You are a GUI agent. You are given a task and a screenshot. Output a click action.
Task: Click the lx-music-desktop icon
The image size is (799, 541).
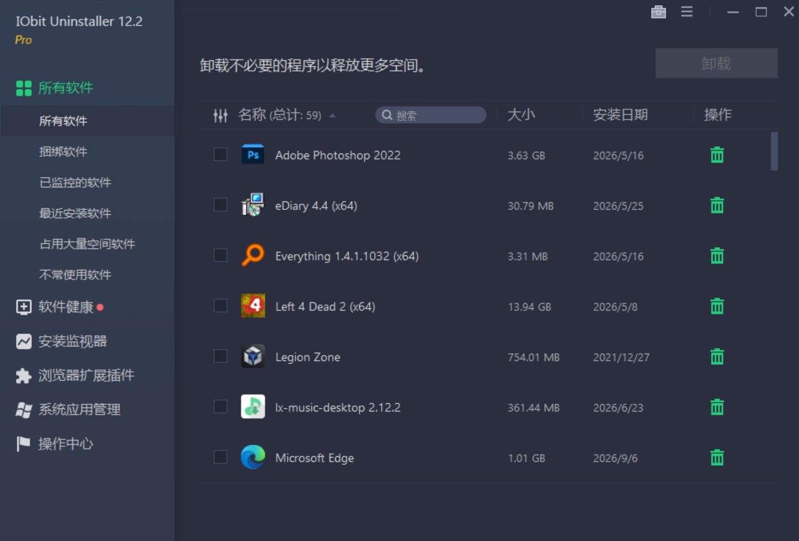(253, 406)
